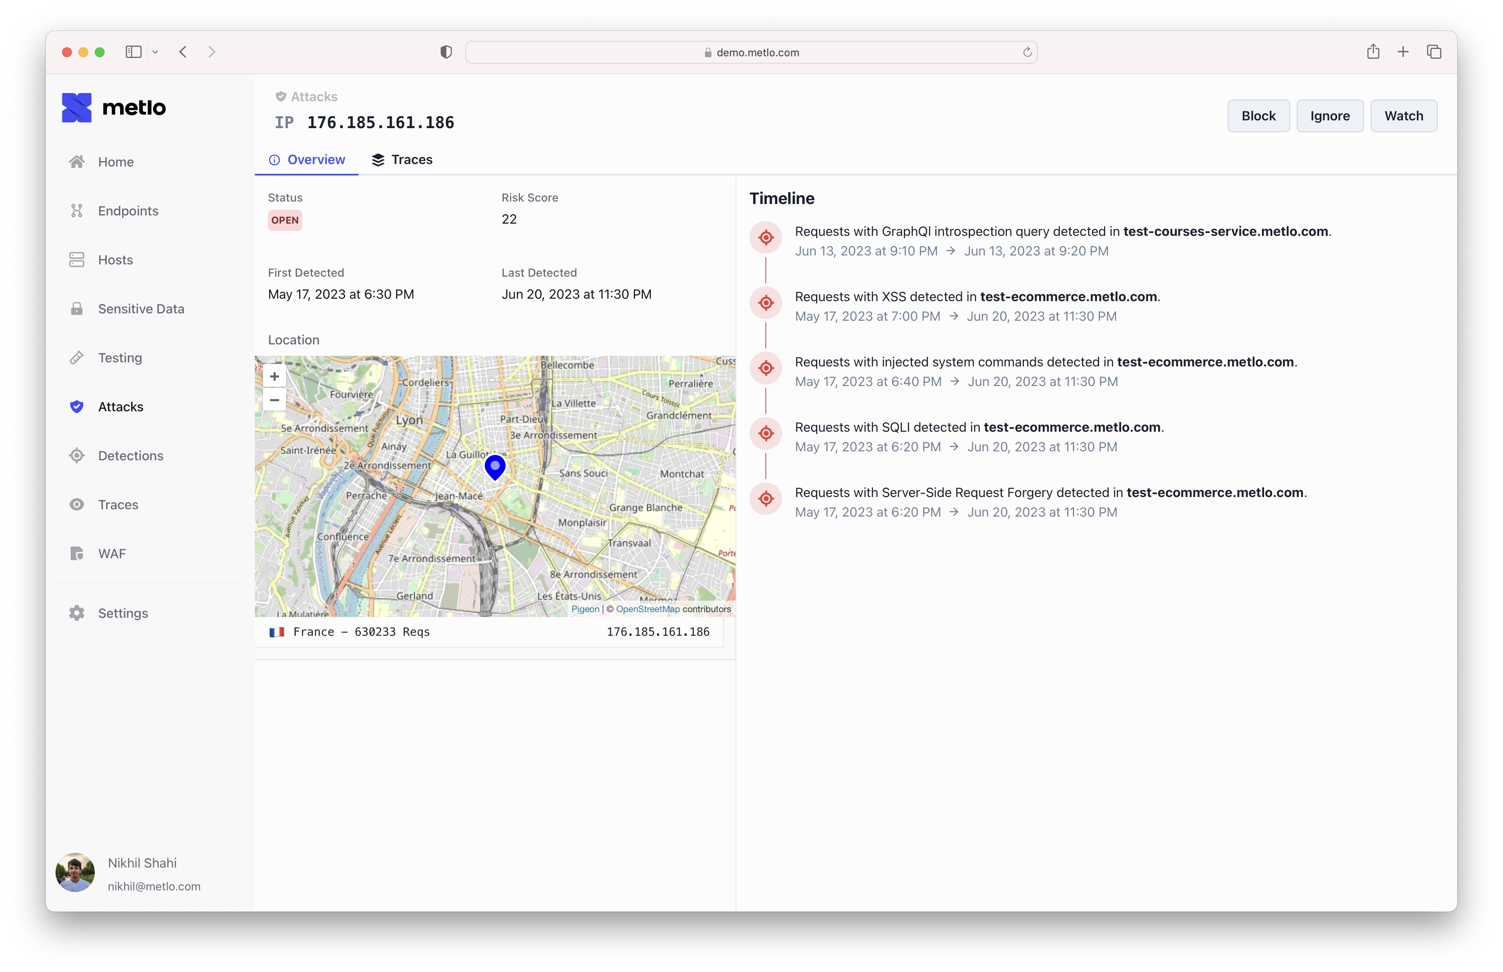
Task: Click the GraphQL introspection timeline marker
Action: 765,238
